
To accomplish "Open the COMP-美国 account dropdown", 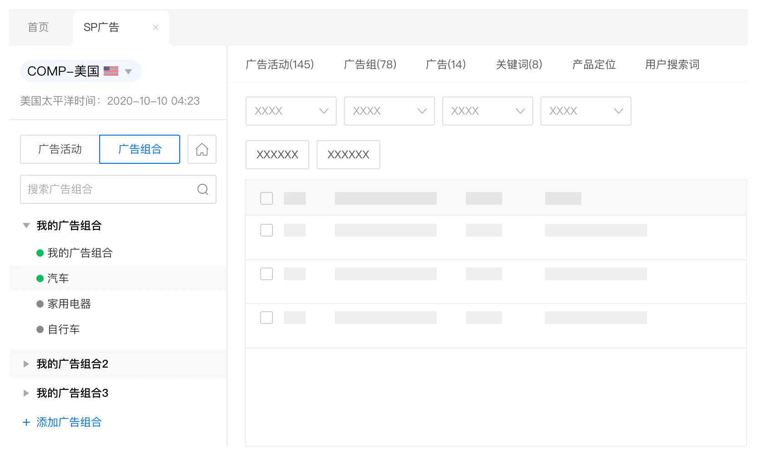I will tap(81, 71).
